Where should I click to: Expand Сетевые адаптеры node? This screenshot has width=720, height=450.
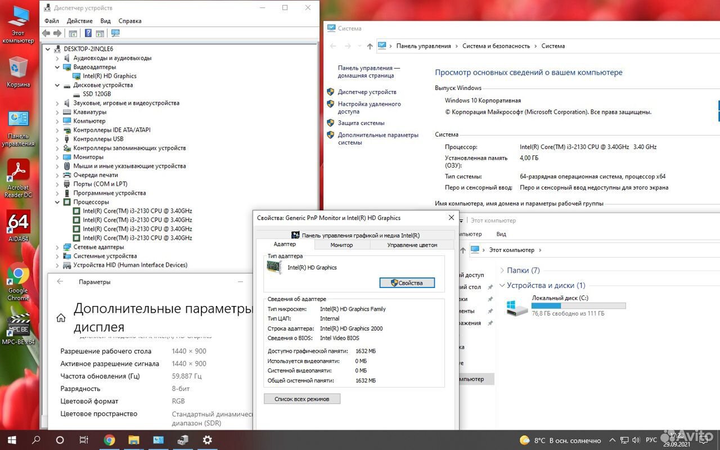pyautogui.click(x=57, y=247)
